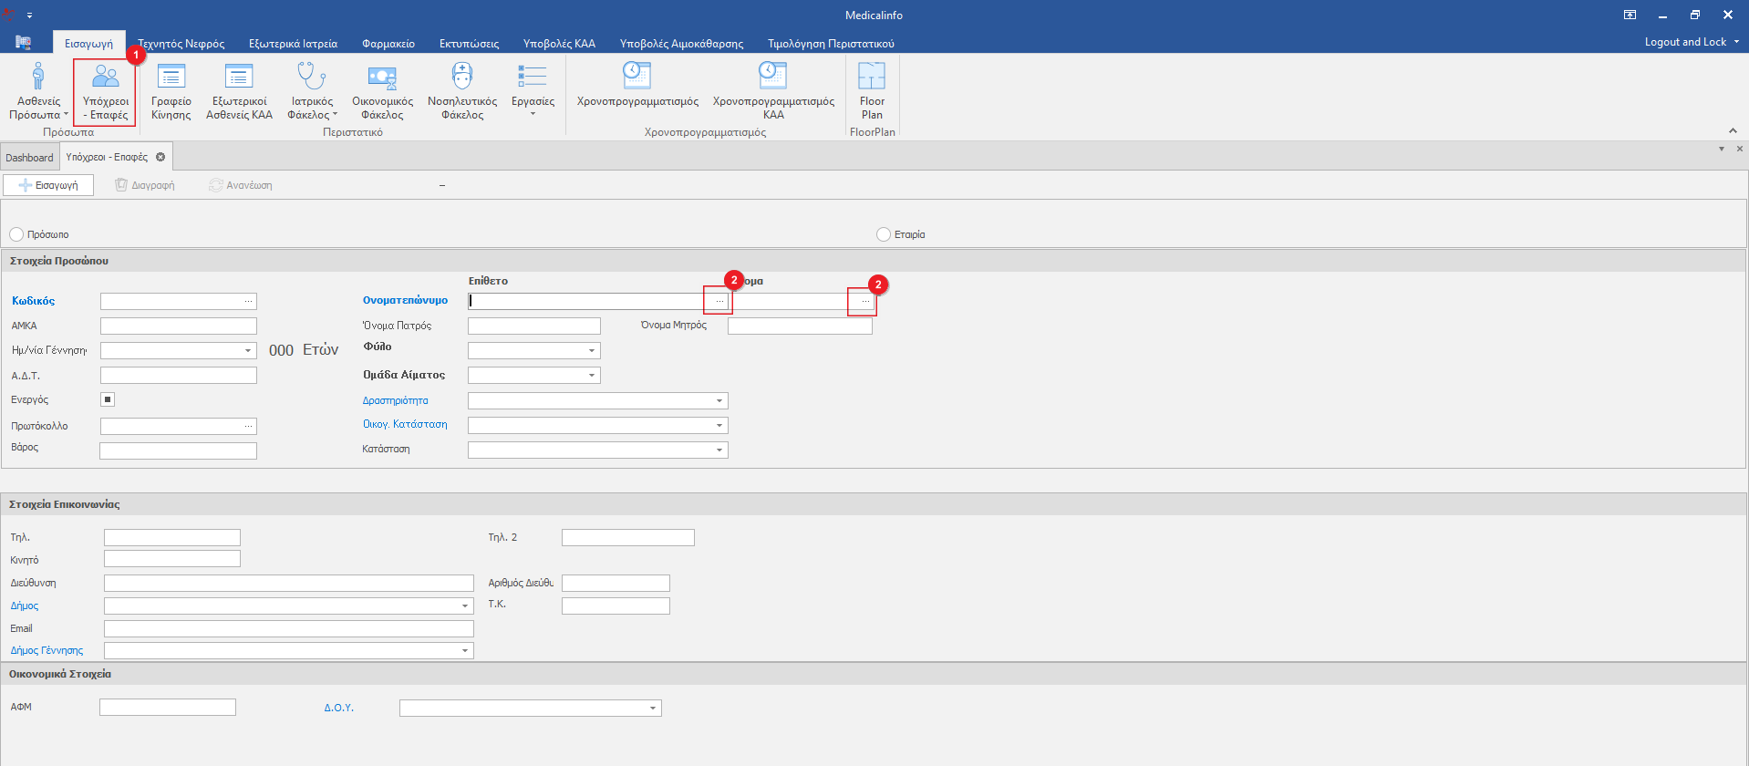
Task: Click the Εισαγωγή toolbar button
Action: [x=48, y=185]
